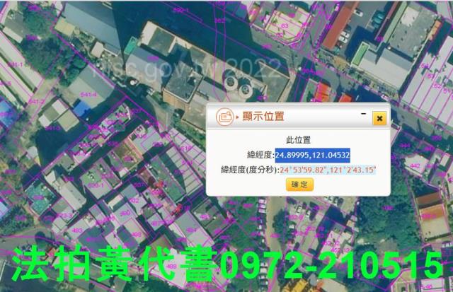The image size is (453, 292).
Task: Select parcel 541-2 on the cadastral map
Action: click(35, 102)
